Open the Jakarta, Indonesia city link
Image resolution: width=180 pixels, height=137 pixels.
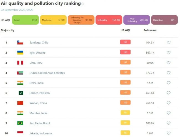[x=40, y=133]
